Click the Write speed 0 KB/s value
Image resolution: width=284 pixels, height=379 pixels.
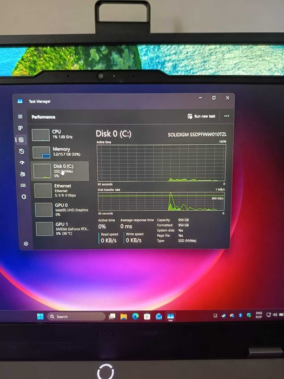coord(134,240)
